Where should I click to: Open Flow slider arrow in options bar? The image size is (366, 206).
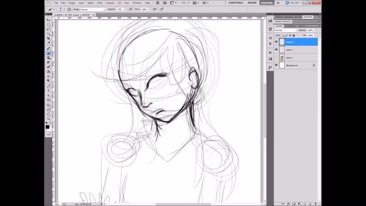(x=150, y=9)
